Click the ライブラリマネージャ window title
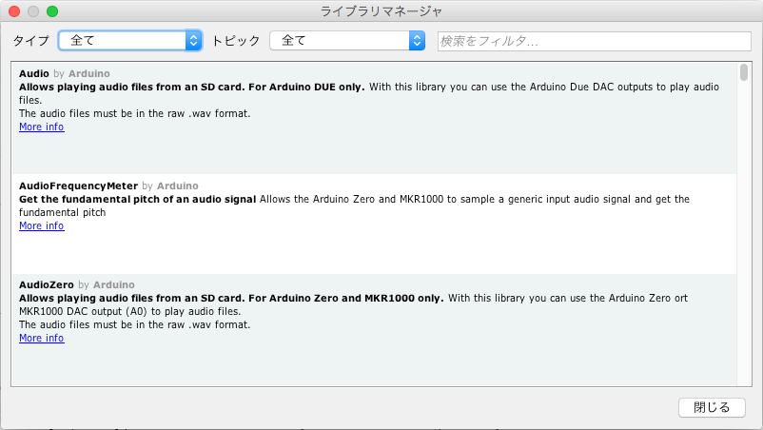Image resolution: width=763 pixels, height=430 pixels. pyautogui.click(x=381, y=10)
